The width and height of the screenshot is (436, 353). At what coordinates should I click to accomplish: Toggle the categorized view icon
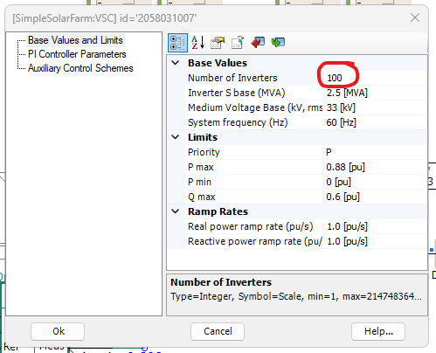click(177, 43)
